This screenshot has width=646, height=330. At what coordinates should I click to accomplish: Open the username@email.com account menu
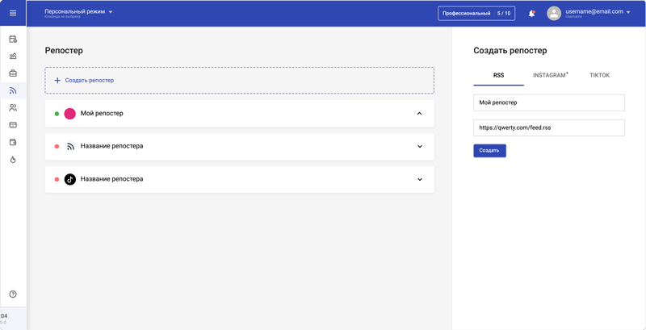click(x=598, y=12)
